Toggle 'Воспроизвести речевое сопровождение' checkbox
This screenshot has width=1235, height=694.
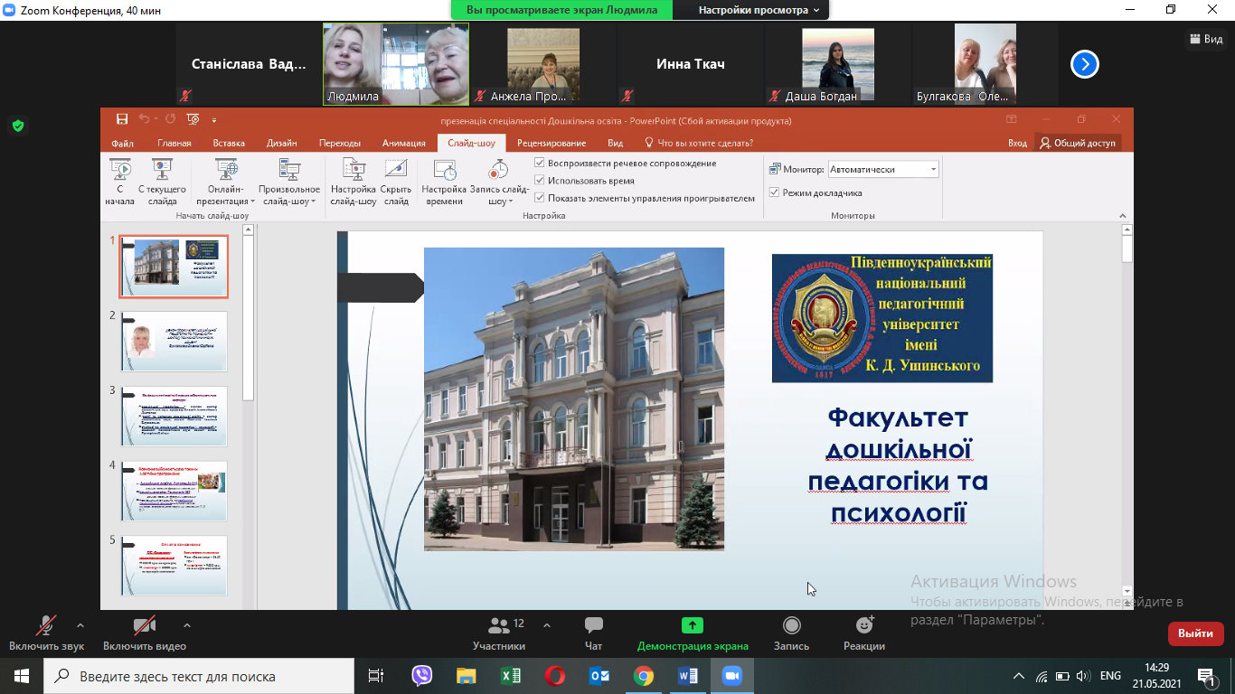(x=540, y=164)
